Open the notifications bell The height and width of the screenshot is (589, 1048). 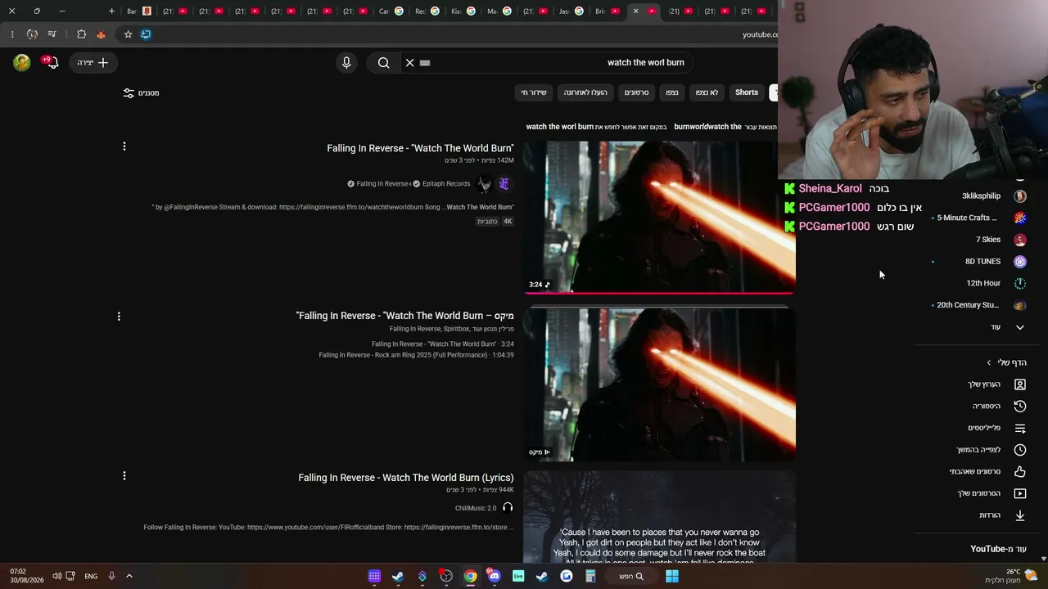point(52,62)
